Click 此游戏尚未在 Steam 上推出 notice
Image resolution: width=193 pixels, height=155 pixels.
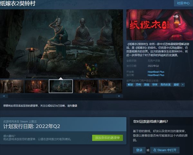pyautogui.click(x=20, y=121)
